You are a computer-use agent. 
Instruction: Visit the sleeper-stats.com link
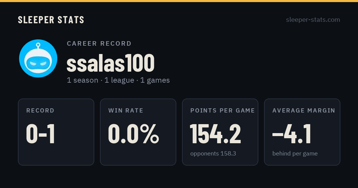(x=313, y=20)
